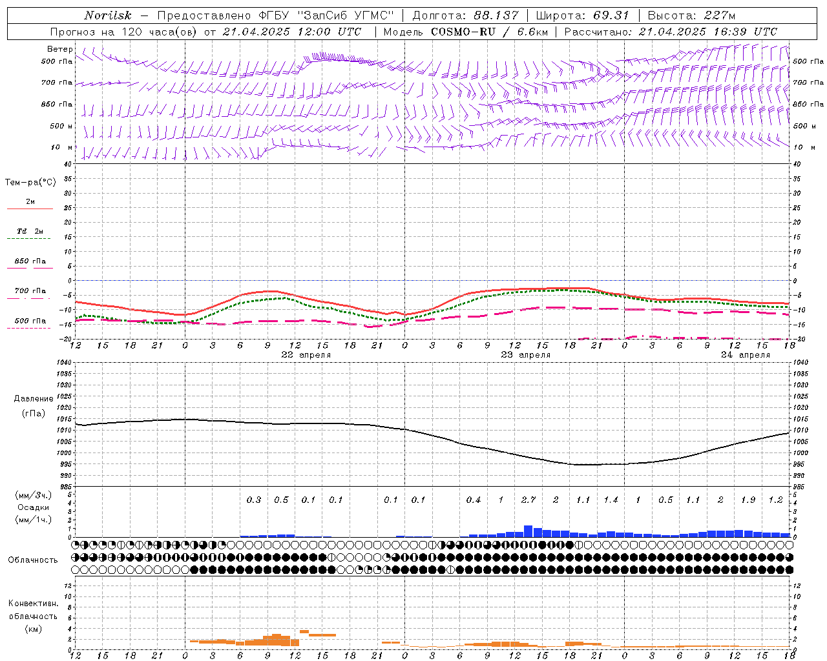
Task: Click the legend line sample under 2м
Action: point(30,209)
